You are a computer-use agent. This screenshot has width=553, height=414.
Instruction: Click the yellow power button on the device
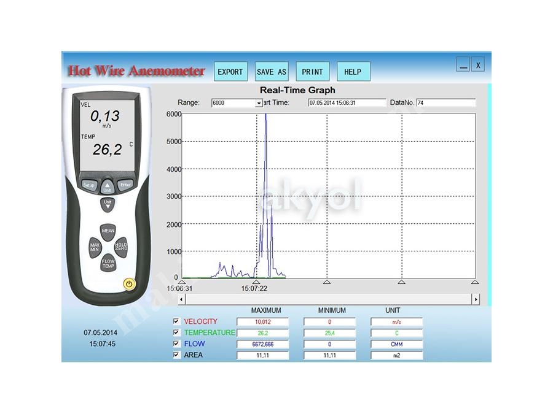(x=129, y=284)
